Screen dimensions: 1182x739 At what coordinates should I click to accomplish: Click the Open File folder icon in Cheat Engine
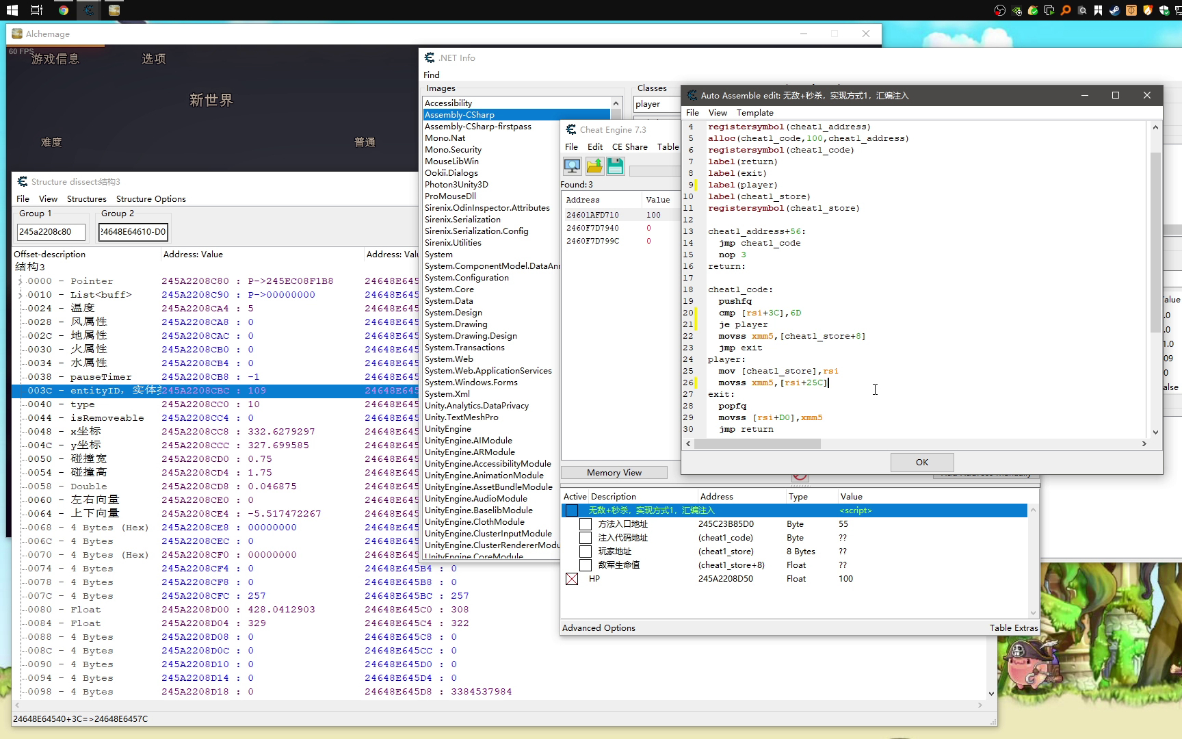click(594, 166)
